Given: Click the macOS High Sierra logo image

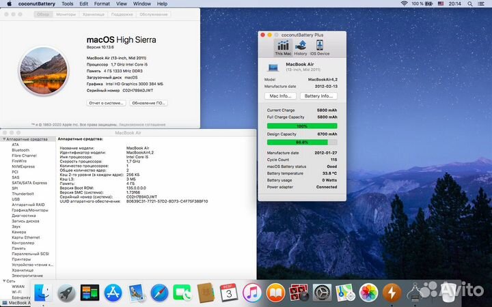Looking at the screenshot, I should point(44,71).
